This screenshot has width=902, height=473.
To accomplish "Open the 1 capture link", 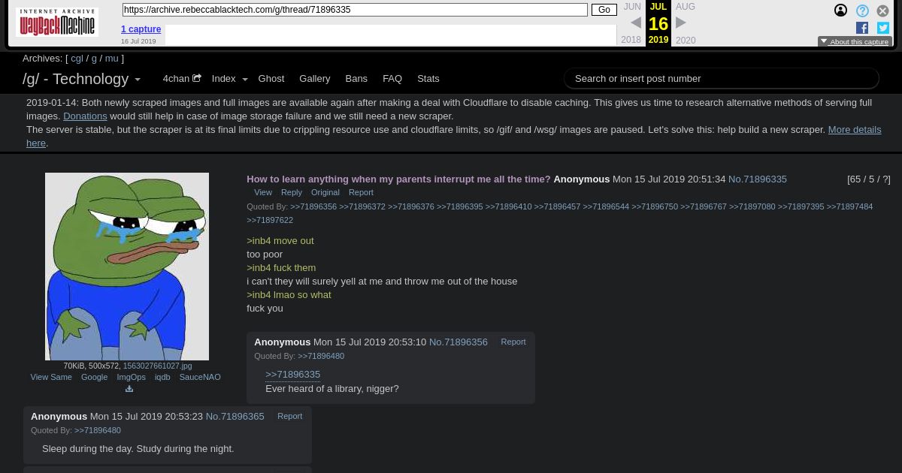I will pyautogui.click(x=141, y=29).
